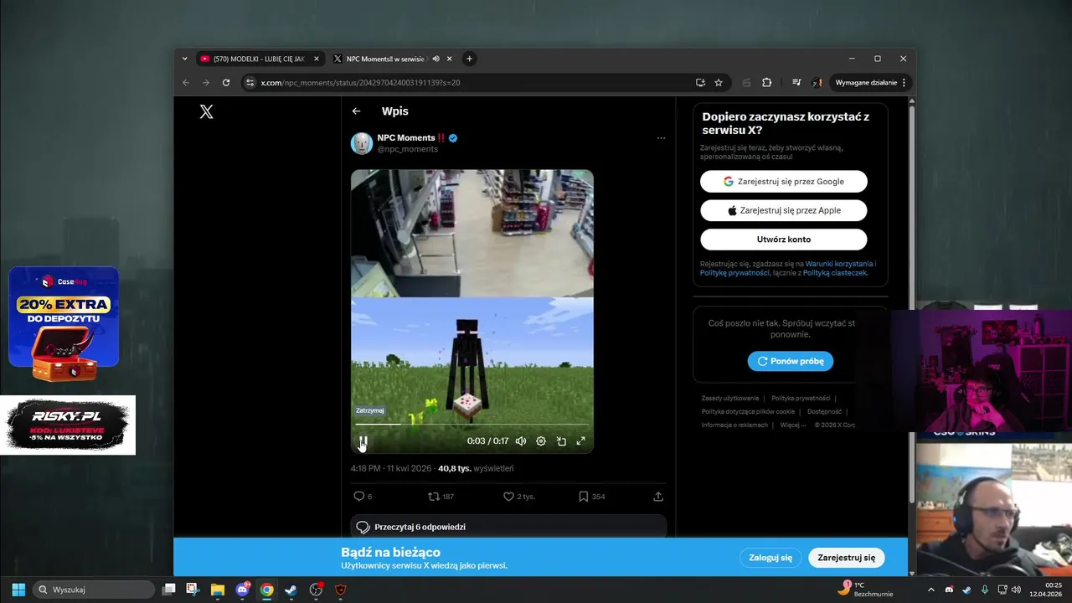
Task: Pause the video with the Zatrzymaj button
Action: (363, 441)
